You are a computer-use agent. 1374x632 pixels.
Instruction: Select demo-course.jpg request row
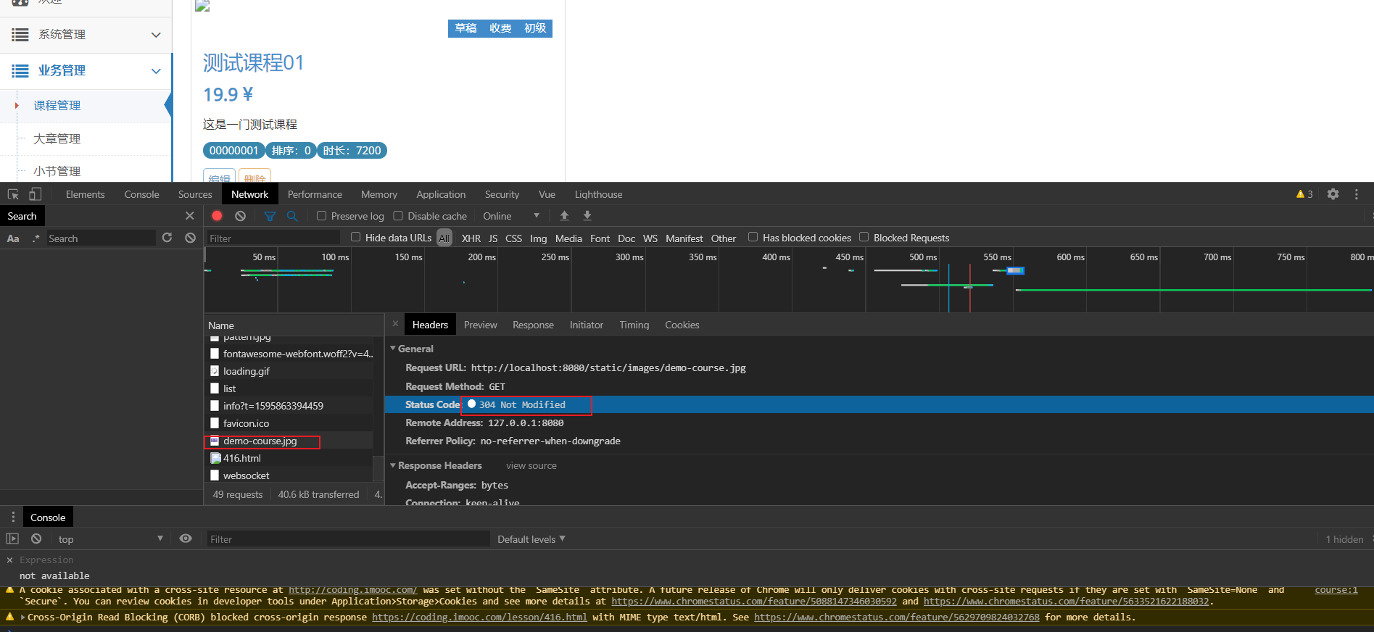pos(289,441)
